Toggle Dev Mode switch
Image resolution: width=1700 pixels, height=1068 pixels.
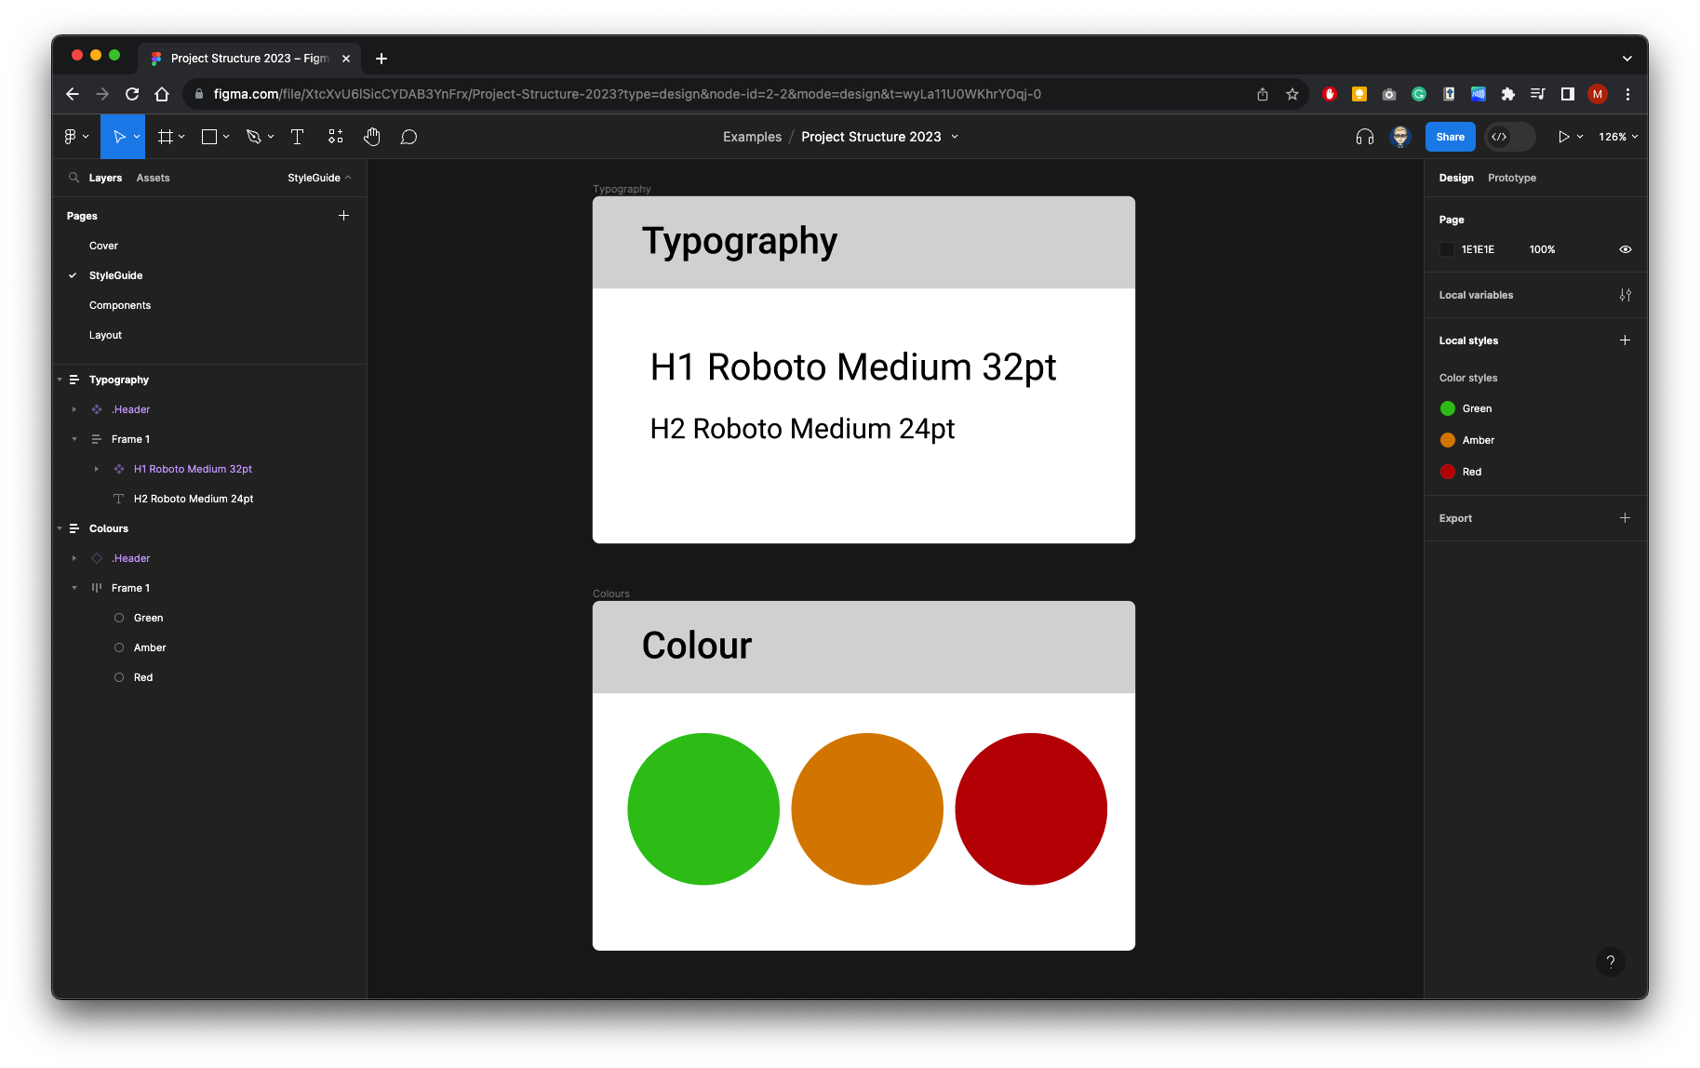click(x=1509, y=137)
